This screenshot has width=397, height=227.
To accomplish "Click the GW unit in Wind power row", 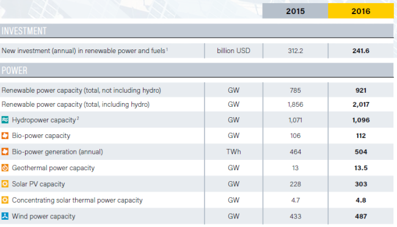I will click(x=233, y=216).
